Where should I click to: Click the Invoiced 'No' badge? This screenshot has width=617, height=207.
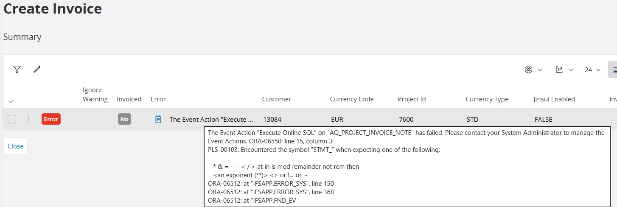pos(124,119)
